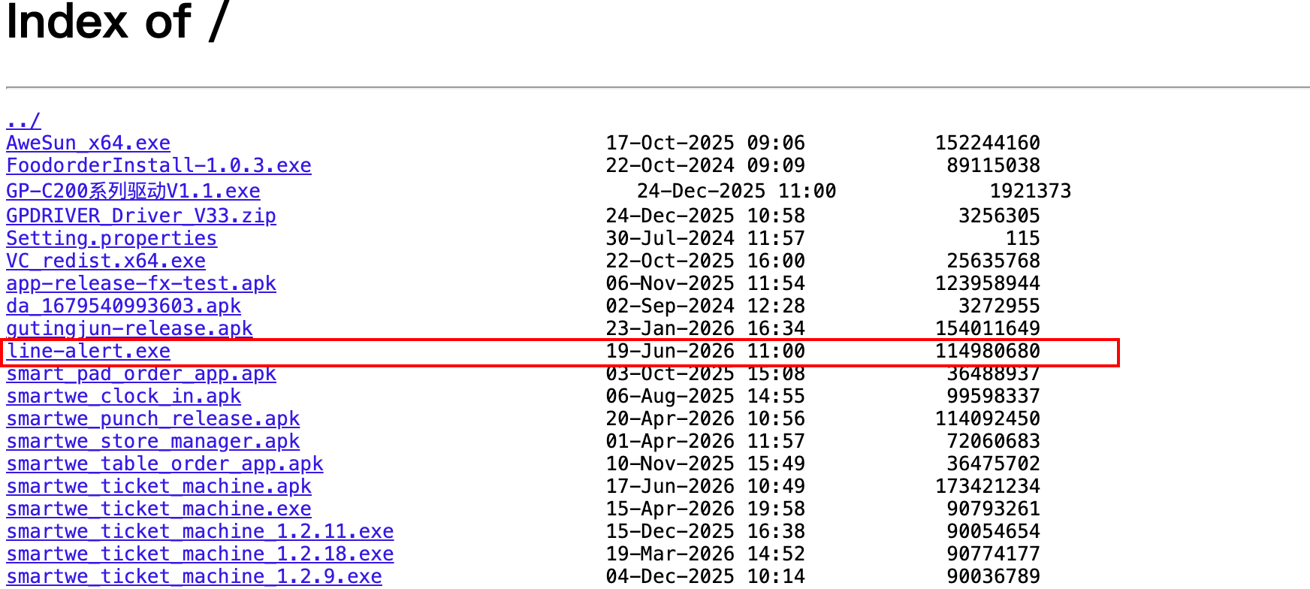Download smartwe_ticket_machine_1.2.11.exe
The height and width of the screenshot is (589, 1310).
coord(200,531)
